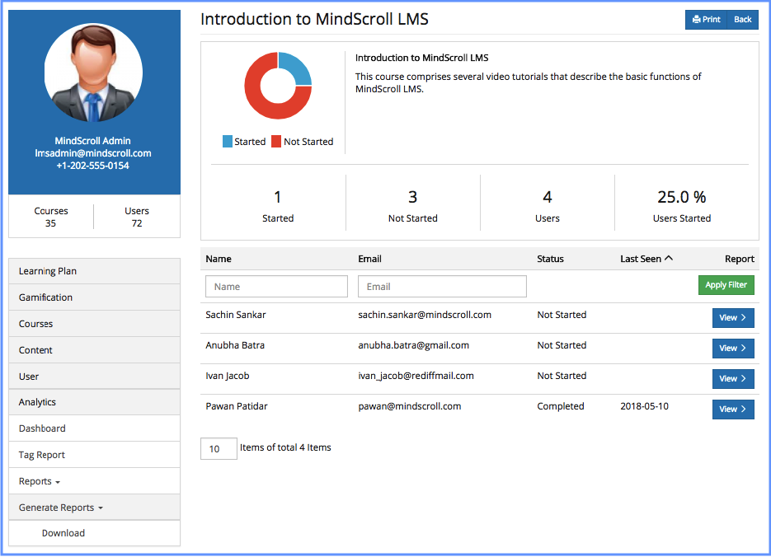Click the name Sachin Sankar
The width and height of the screenshot is (771, 557).
point(236,315)
